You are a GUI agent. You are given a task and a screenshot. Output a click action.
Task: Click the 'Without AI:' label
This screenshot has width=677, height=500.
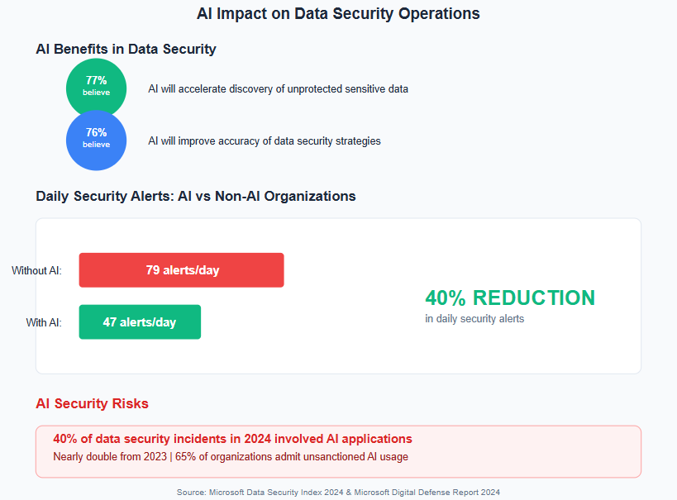36,271
